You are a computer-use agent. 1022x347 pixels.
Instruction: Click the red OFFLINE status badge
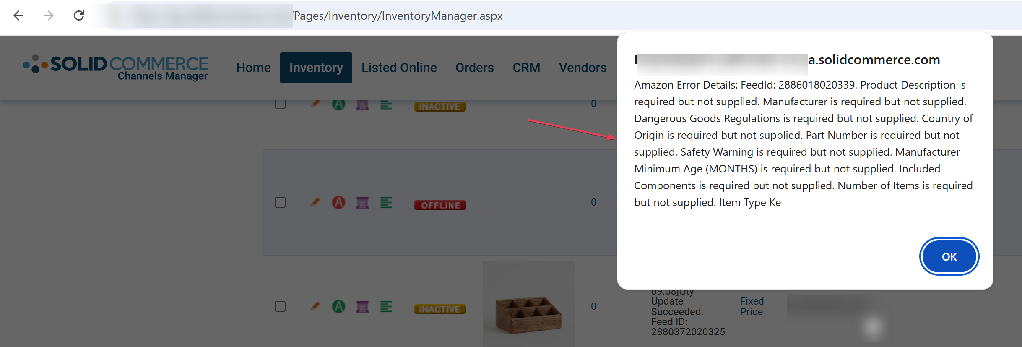click(x=440, y=205)
